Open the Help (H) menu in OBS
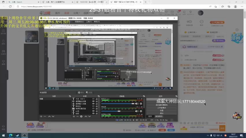The height and width of the screenshot is (138, 246). [97, 21]
